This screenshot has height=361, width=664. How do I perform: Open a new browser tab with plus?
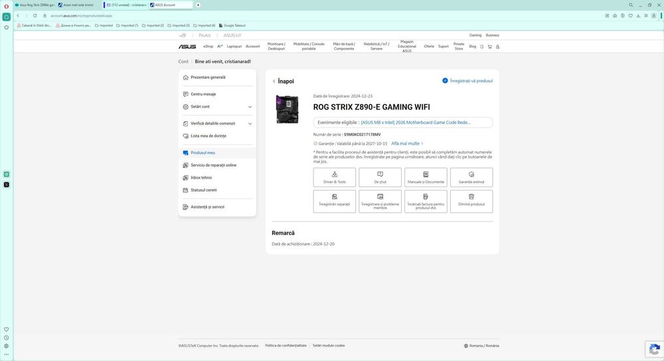pos(198,5)
